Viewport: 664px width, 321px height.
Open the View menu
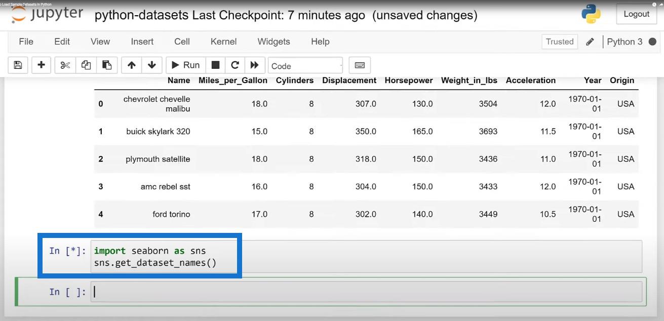(x=100, y=42)
